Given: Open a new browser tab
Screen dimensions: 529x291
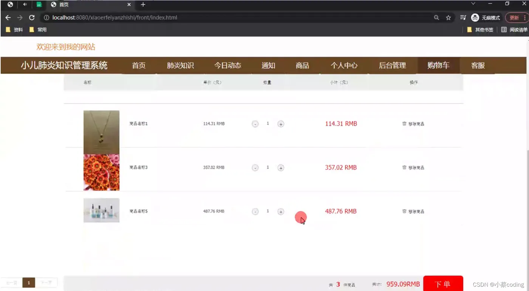Looking at the screenshot, I should click(x=143, y=5).
